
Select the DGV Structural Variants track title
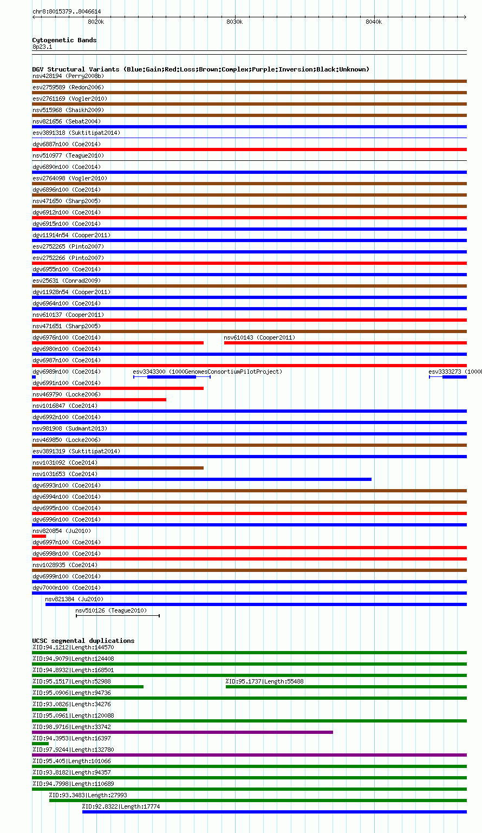click(201, 69)
